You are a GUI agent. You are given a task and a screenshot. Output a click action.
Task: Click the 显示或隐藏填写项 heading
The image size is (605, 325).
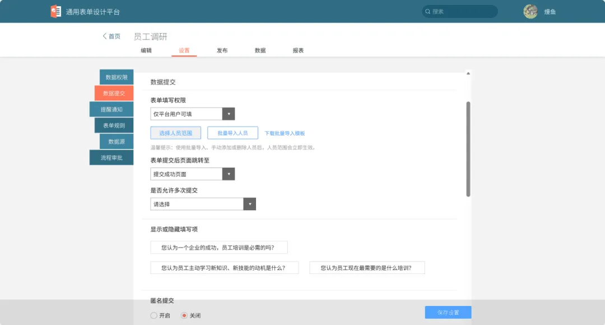[174, 229]
